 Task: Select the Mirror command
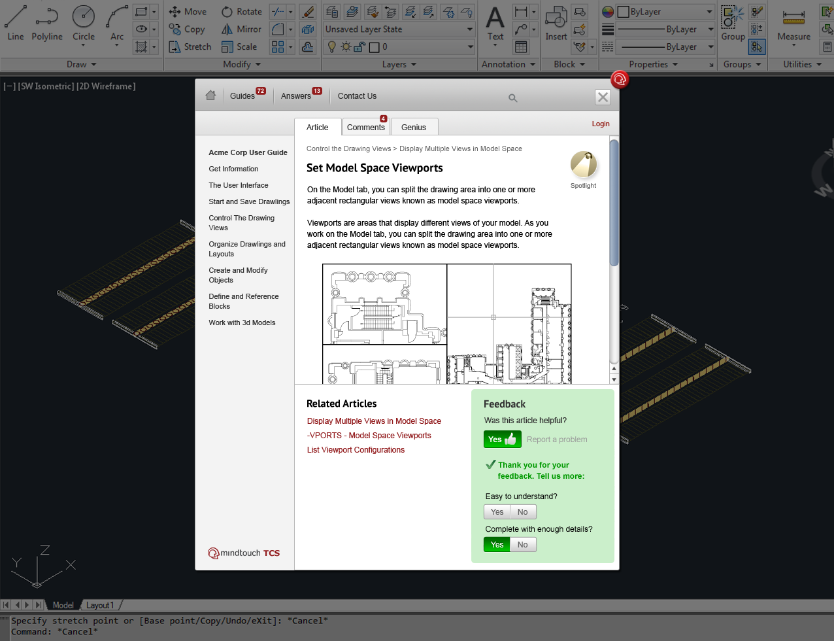click(241, 29)
